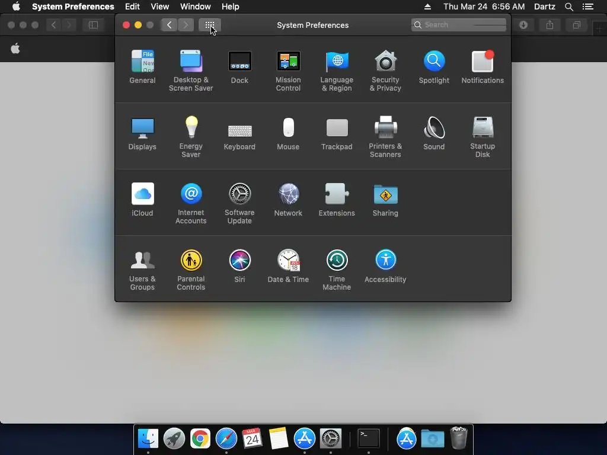Screen dimensions: 607x455
Task: Open Finder from the Dock
Action: coord(148,438)
